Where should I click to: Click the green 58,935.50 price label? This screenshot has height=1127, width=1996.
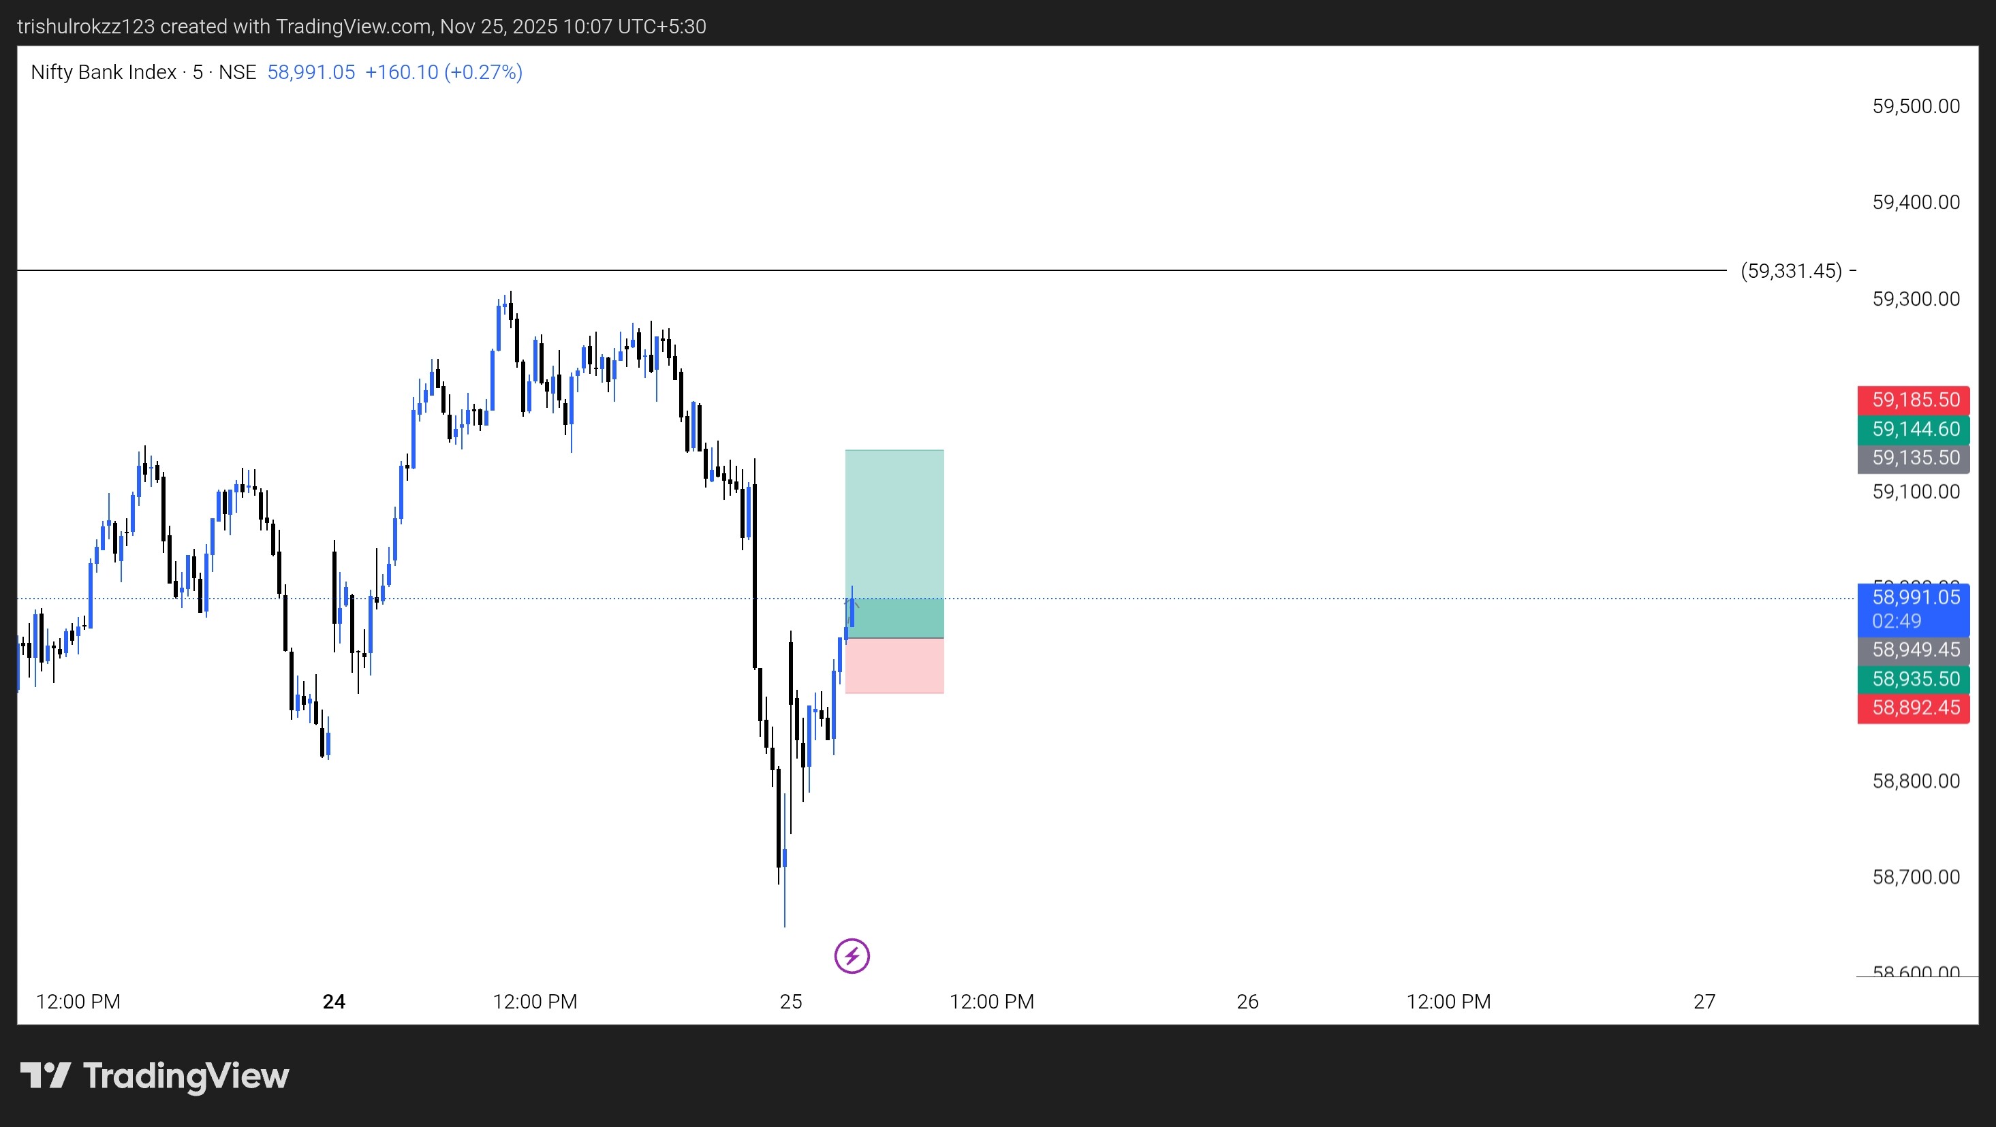pyautogui.click(x=1913, y=680)
